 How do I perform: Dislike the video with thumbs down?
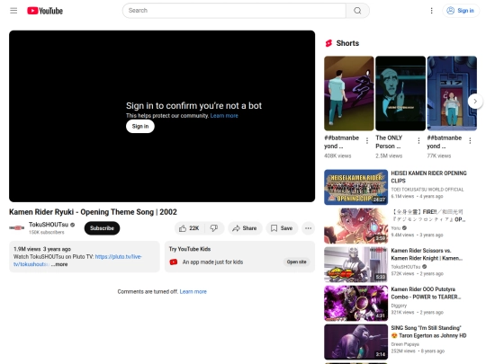coord(214,228)
